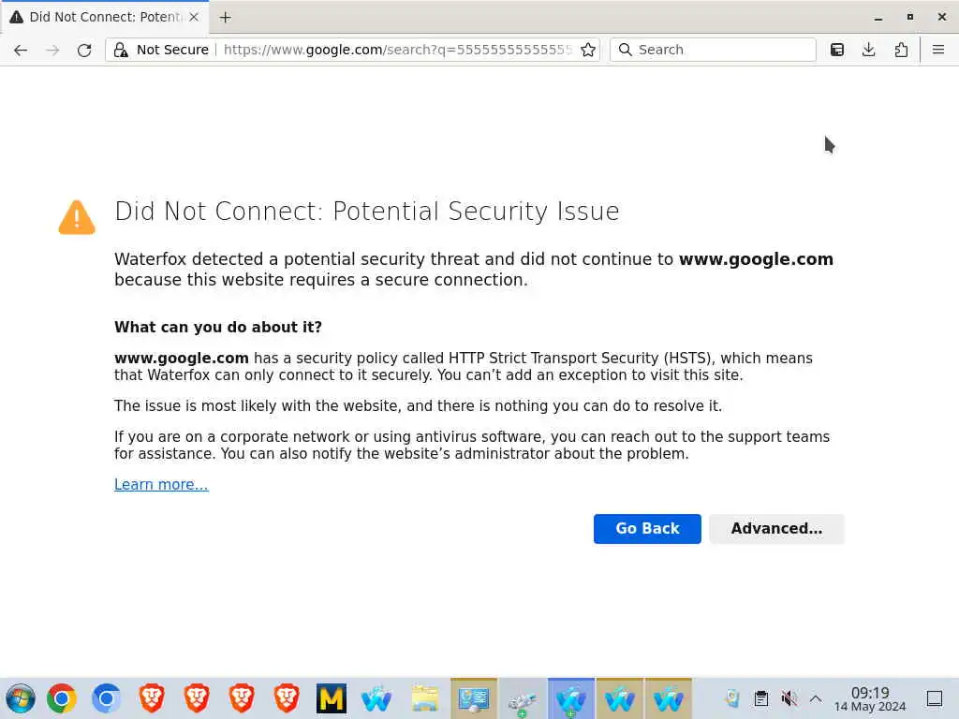Expand the hidden system tray icons

(816, 698)
